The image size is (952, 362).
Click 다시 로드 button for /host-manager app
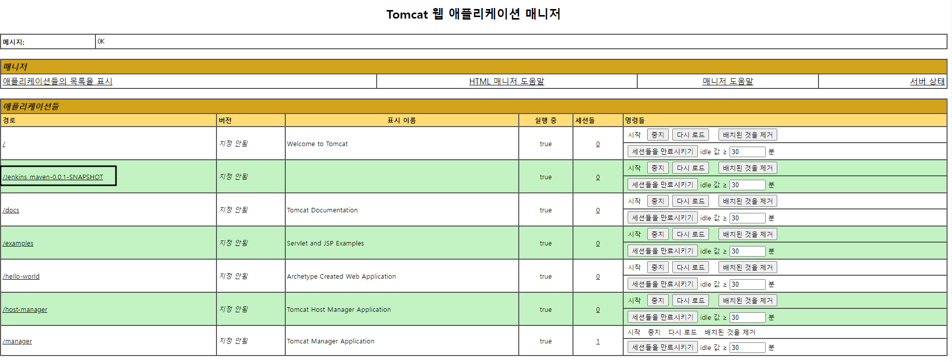click(x=690, y=301)
